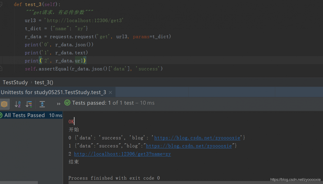The height and width of the screenshot is (184, 323).
Task: Click the print('0', r_data.json()) line
Action: 59,45
